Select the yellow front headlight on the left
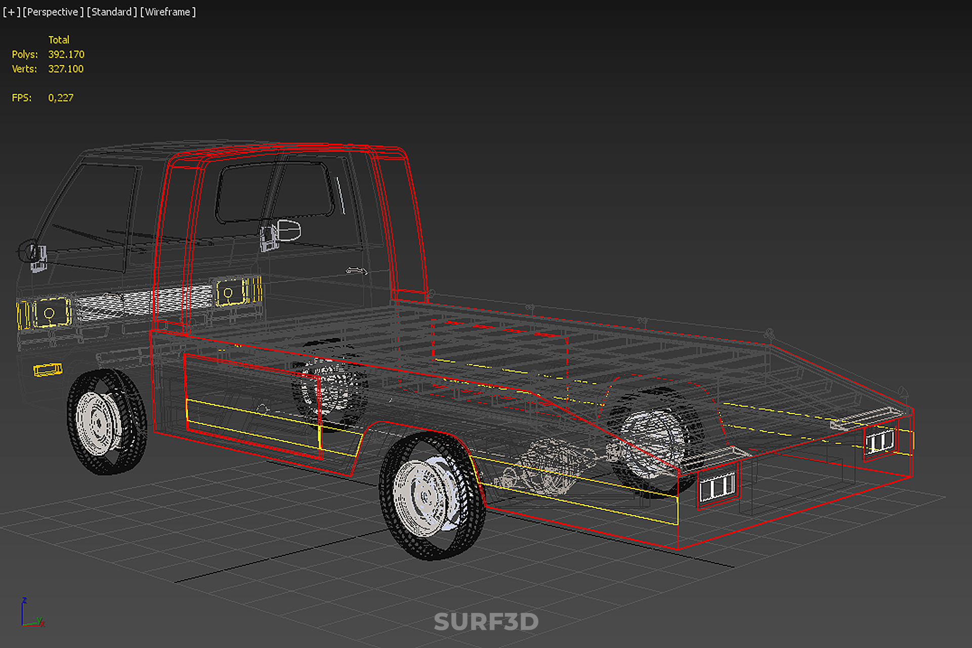Image resolution: width=972 pixels, height=648 pixels. tap(50, 313)
